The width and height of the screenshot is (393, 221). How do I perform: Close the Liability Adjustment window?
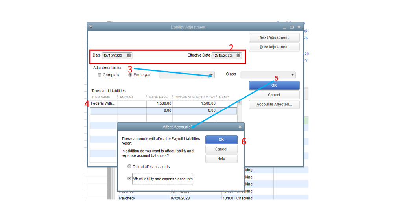[299, 27]
